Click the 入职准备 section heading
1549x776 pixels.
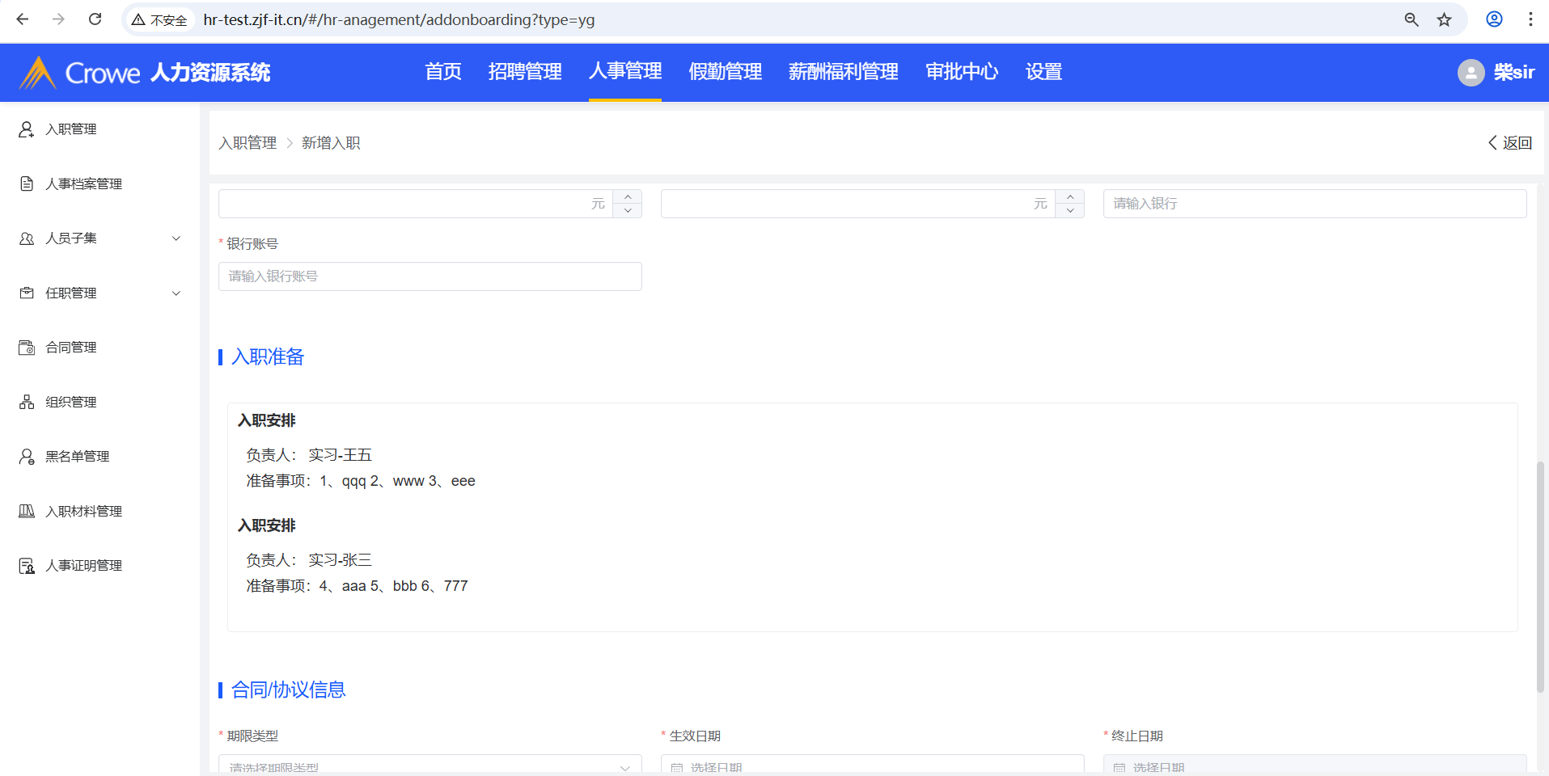click(x=268, y=357)
